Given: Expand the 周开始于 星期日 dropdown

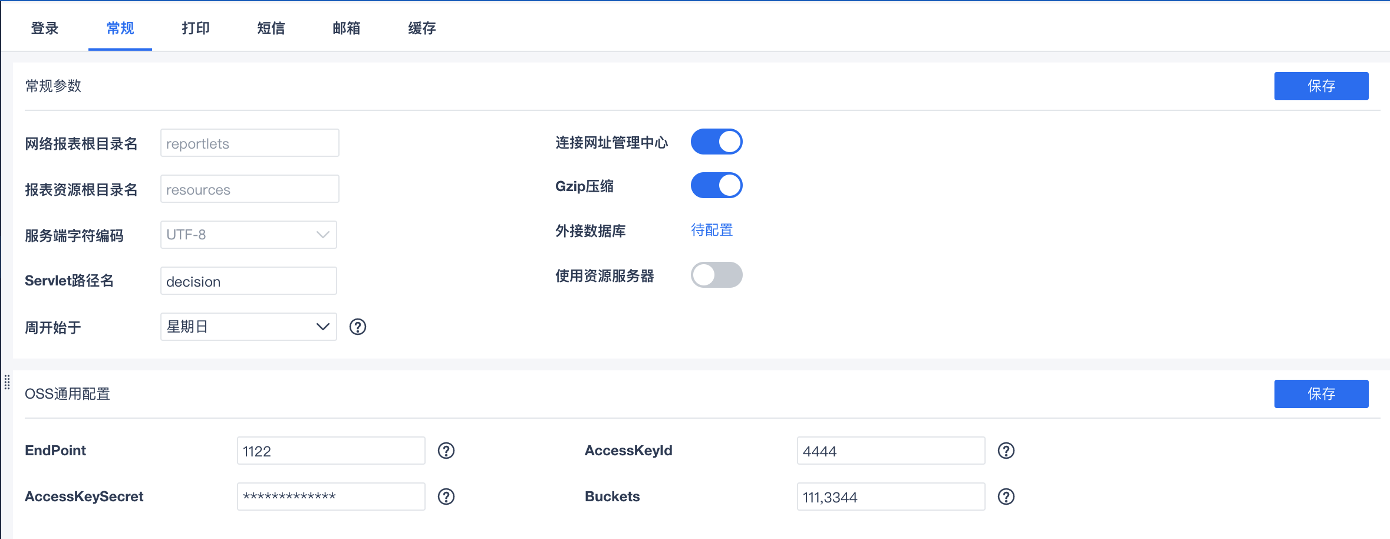Looking at the screenshot, I should click(248, 327).
